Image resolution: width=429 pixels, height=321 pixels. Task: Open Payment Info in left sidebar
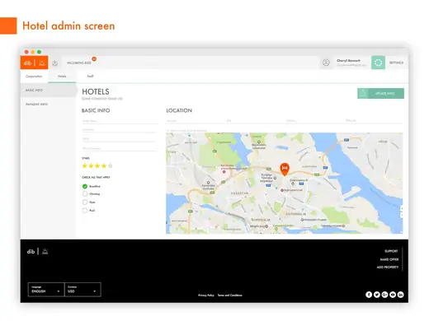click(x=36, y=105)
